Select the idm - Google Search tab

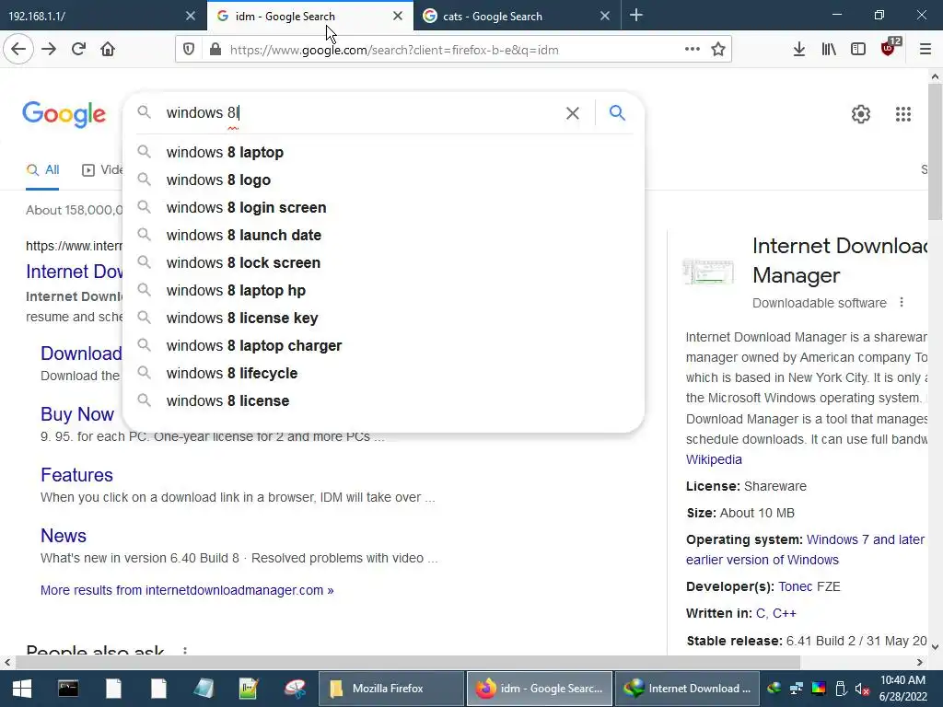pyautogui.click(x=309, y=16)
